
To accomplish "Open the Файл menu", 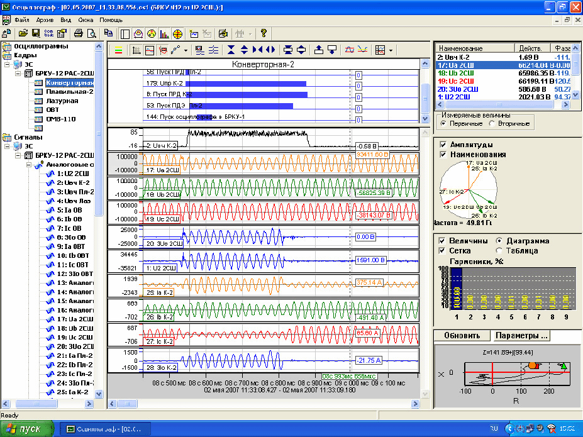I will [x=22, y=20].
